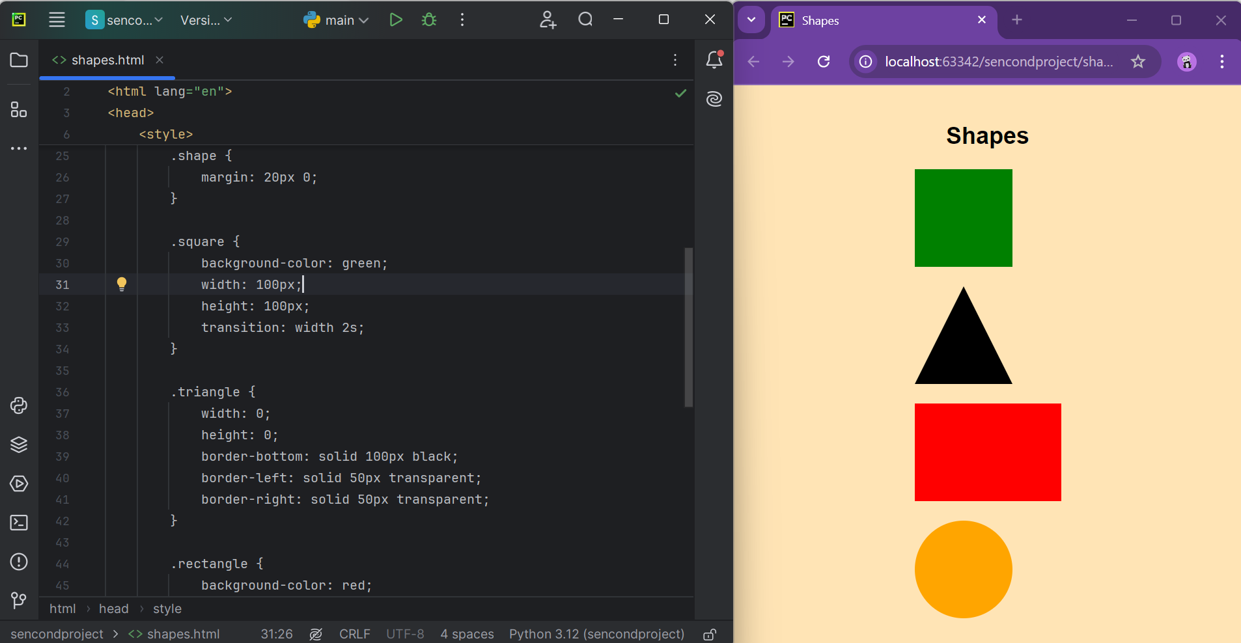Select style in the breadcrumb bar
1241x643 pixels.
click(x=167, y=609)
